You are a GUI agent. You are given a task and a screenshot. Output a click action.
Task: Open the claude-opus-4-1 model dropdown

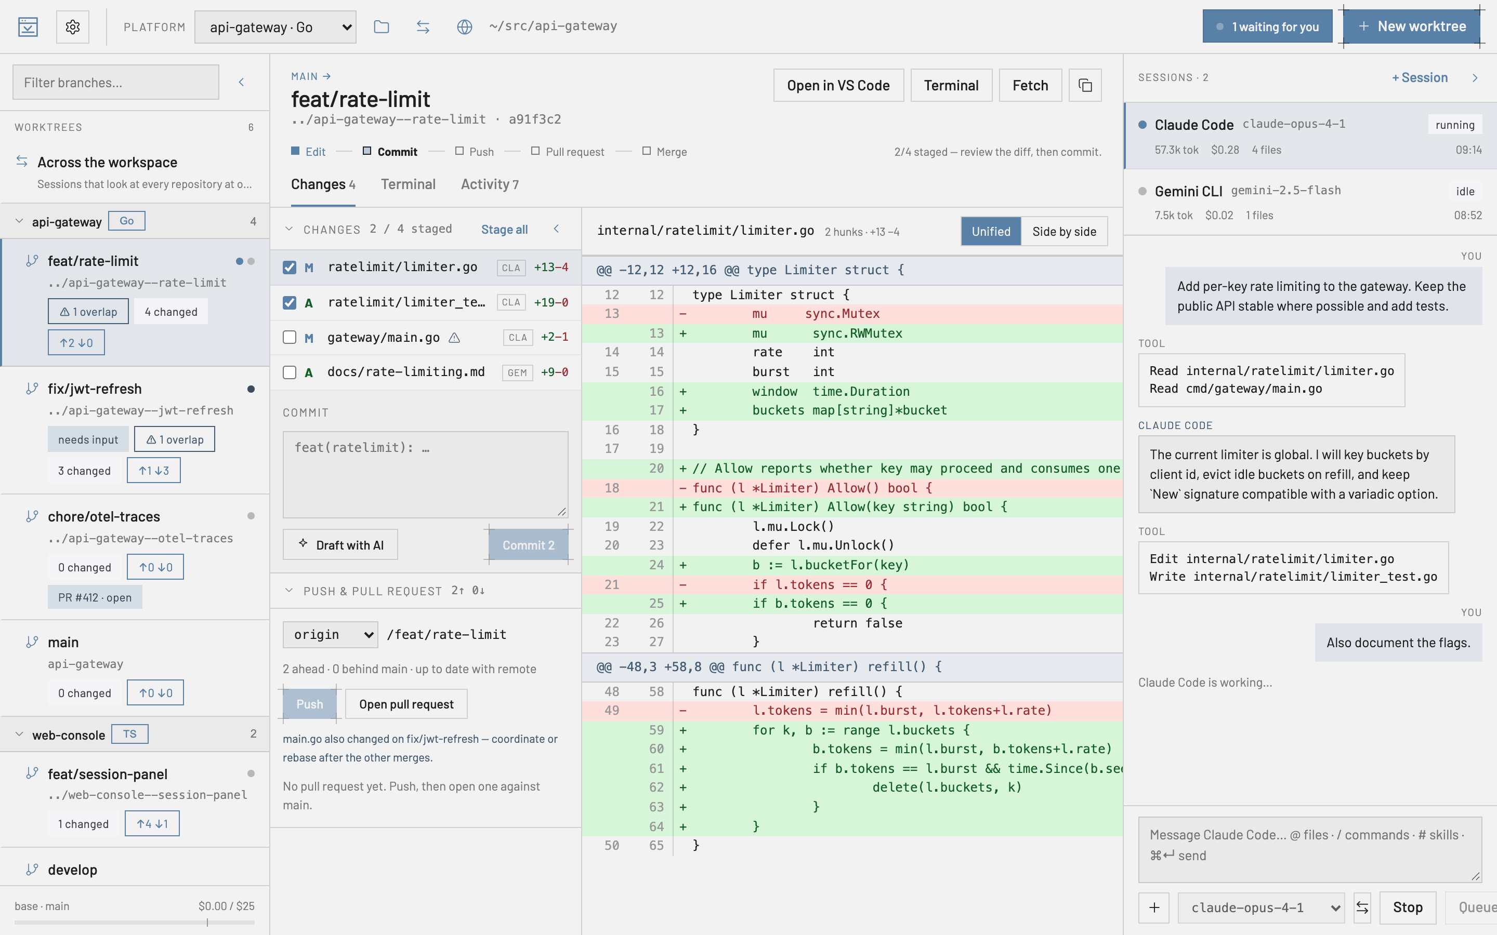tap(1262, 908)
